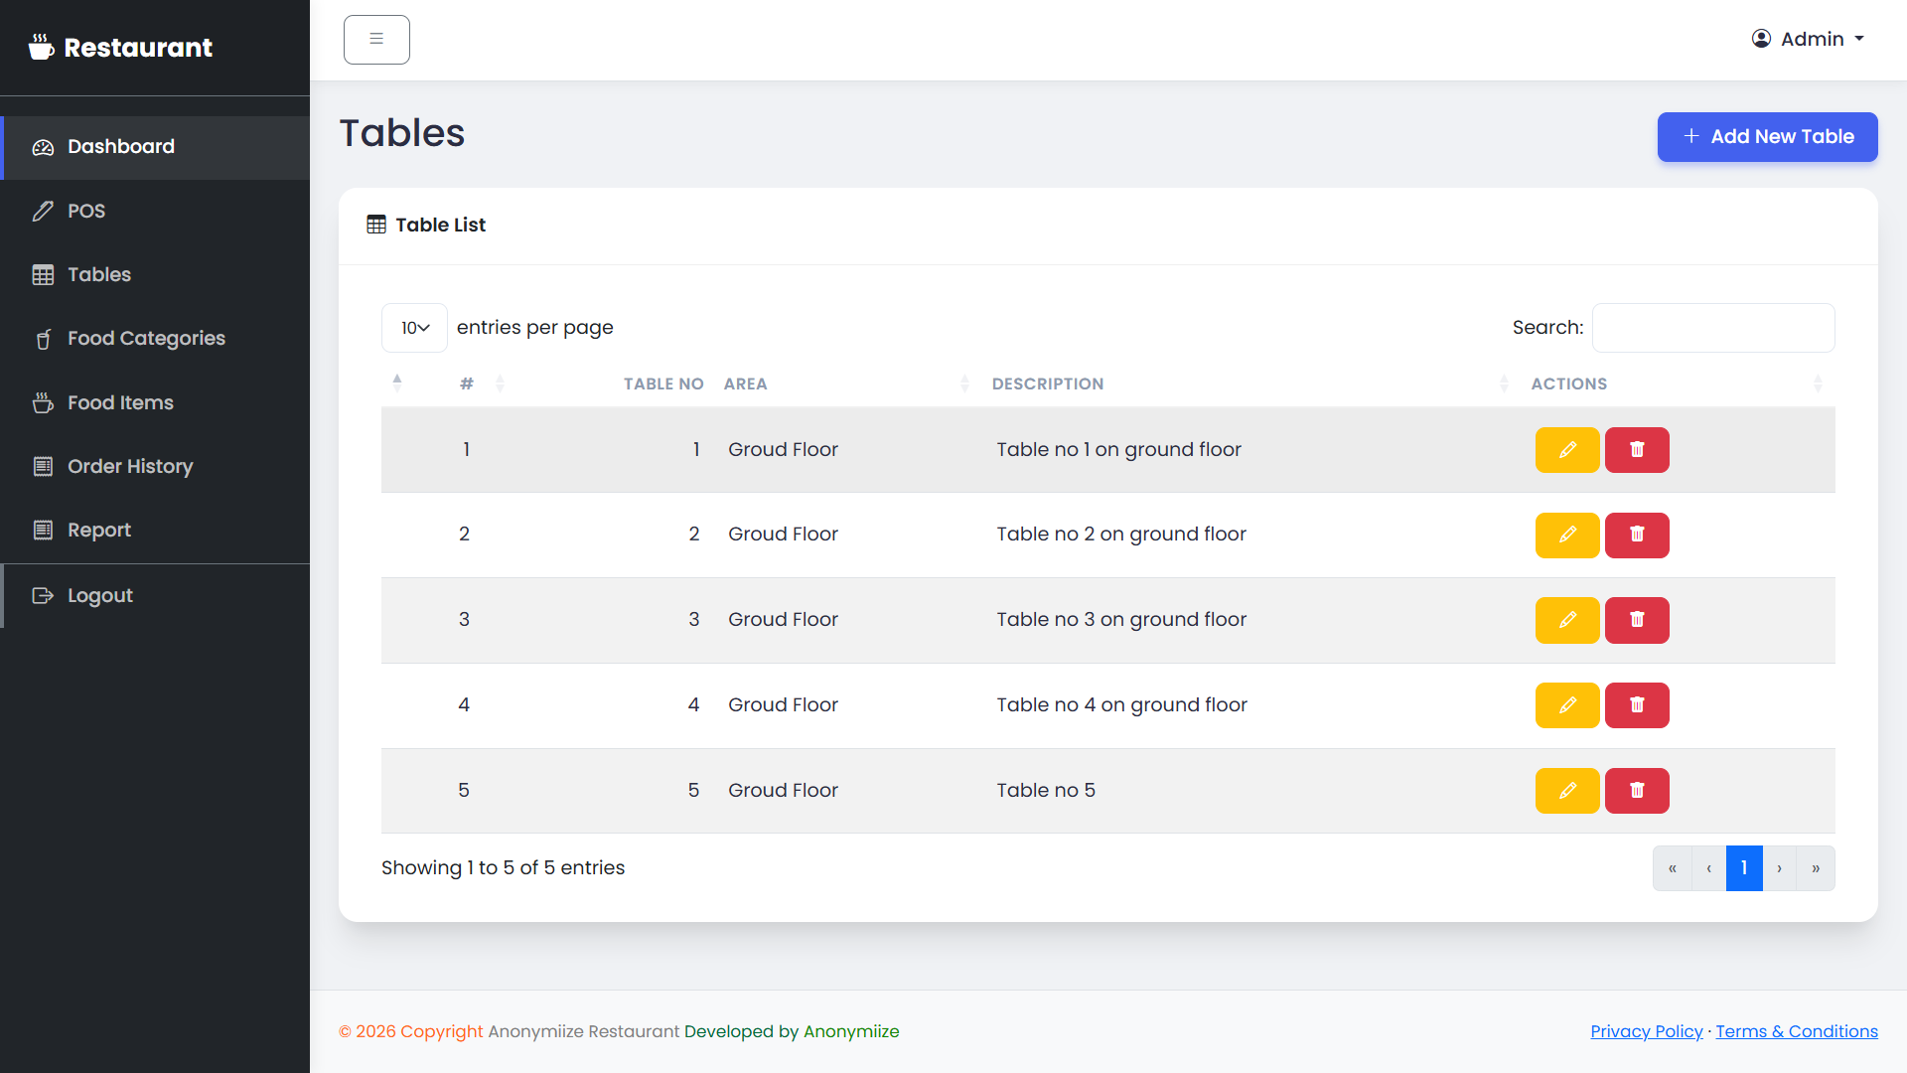1907x1073 pixels.
Task: Click the POS pen icon in sidebar
Action: [43, 211]
